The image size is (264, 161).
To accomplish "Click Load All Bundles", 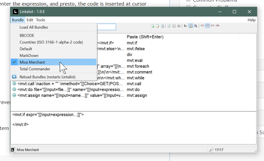I will coord(33,27).
